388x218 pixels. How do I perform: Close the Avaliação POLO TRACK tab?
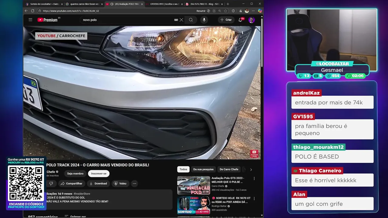tap(142, 4)
